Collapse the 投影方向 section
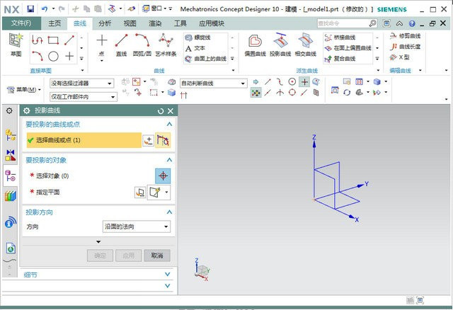The width and height of the screenshot is (453, 310). click(x=170, y=212)
